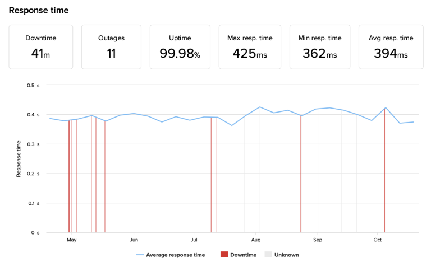Click the gray Unknown legend swatch
This screenshot has width=431, height=267.
[268, 254]
